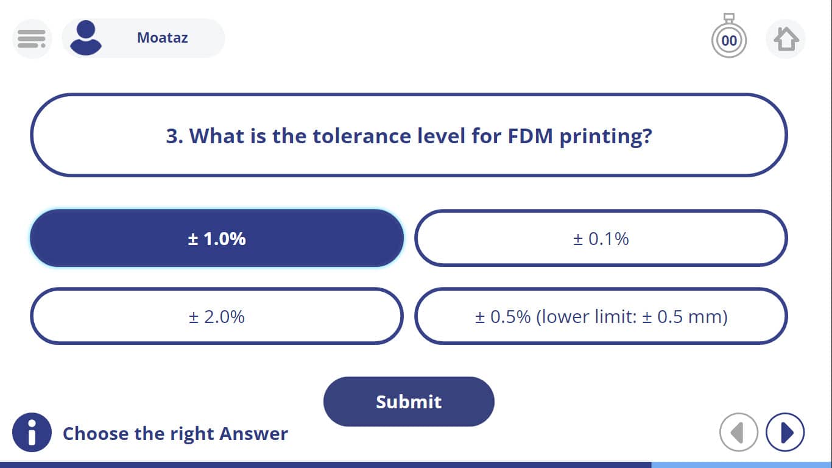Click the Choose the right Answer hint text

pos(175,434)
